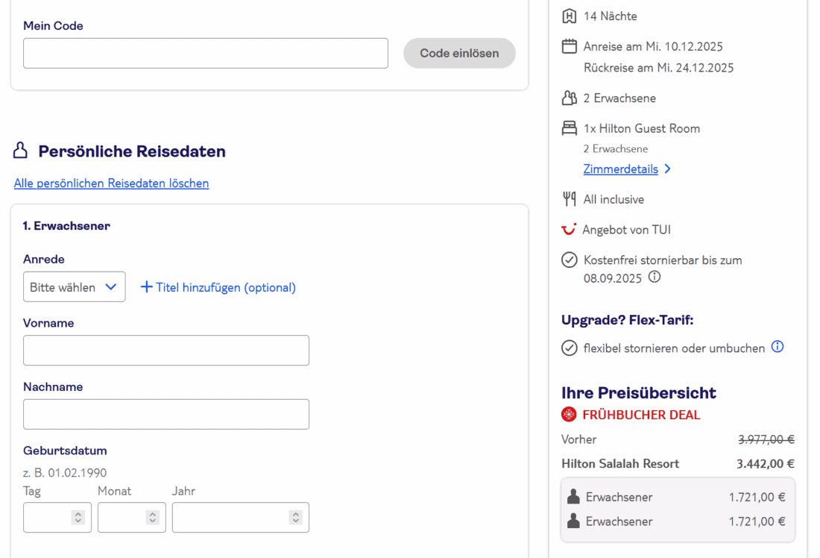This screenshot has height=558, width=820.
Task: Click info icon next to cancellation date
Action: (655, 277)
